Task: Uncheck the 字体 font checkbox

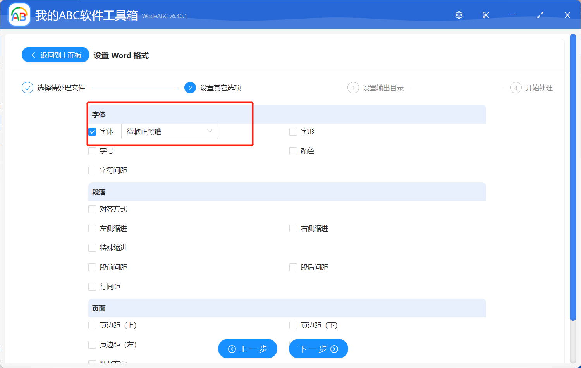Action: point(92,131)
